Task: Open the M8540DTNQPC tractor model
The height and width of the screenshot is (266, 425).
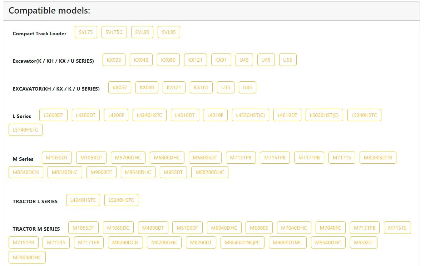Action: (x=242, y=242)
